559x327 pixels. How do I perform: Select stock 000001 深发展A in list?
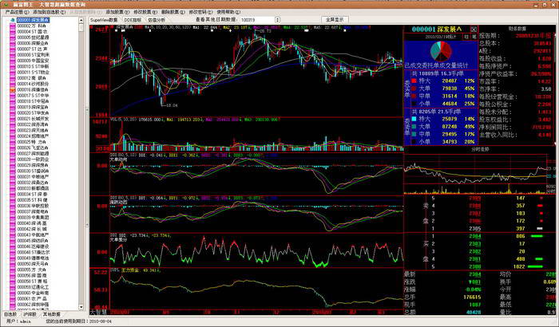point(34,20)
